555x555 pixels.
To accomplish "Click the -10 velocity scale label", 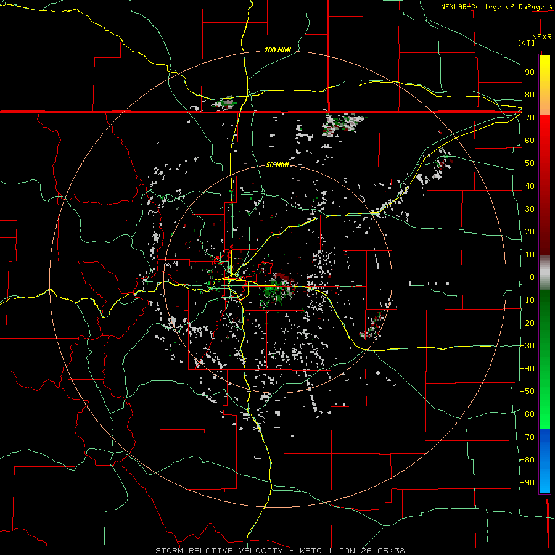I will (x=527, y=300).
